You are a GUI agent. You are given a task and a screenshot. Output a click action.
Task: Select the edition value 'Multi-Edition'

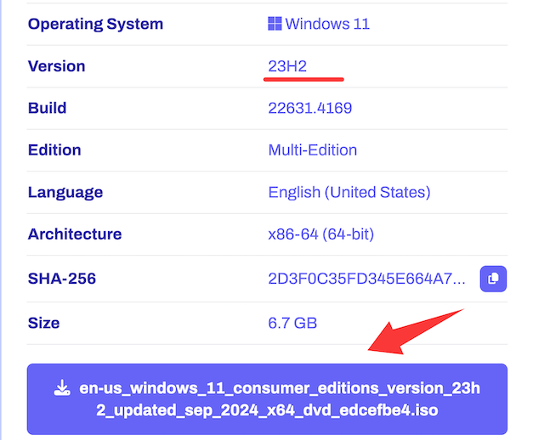312,149
